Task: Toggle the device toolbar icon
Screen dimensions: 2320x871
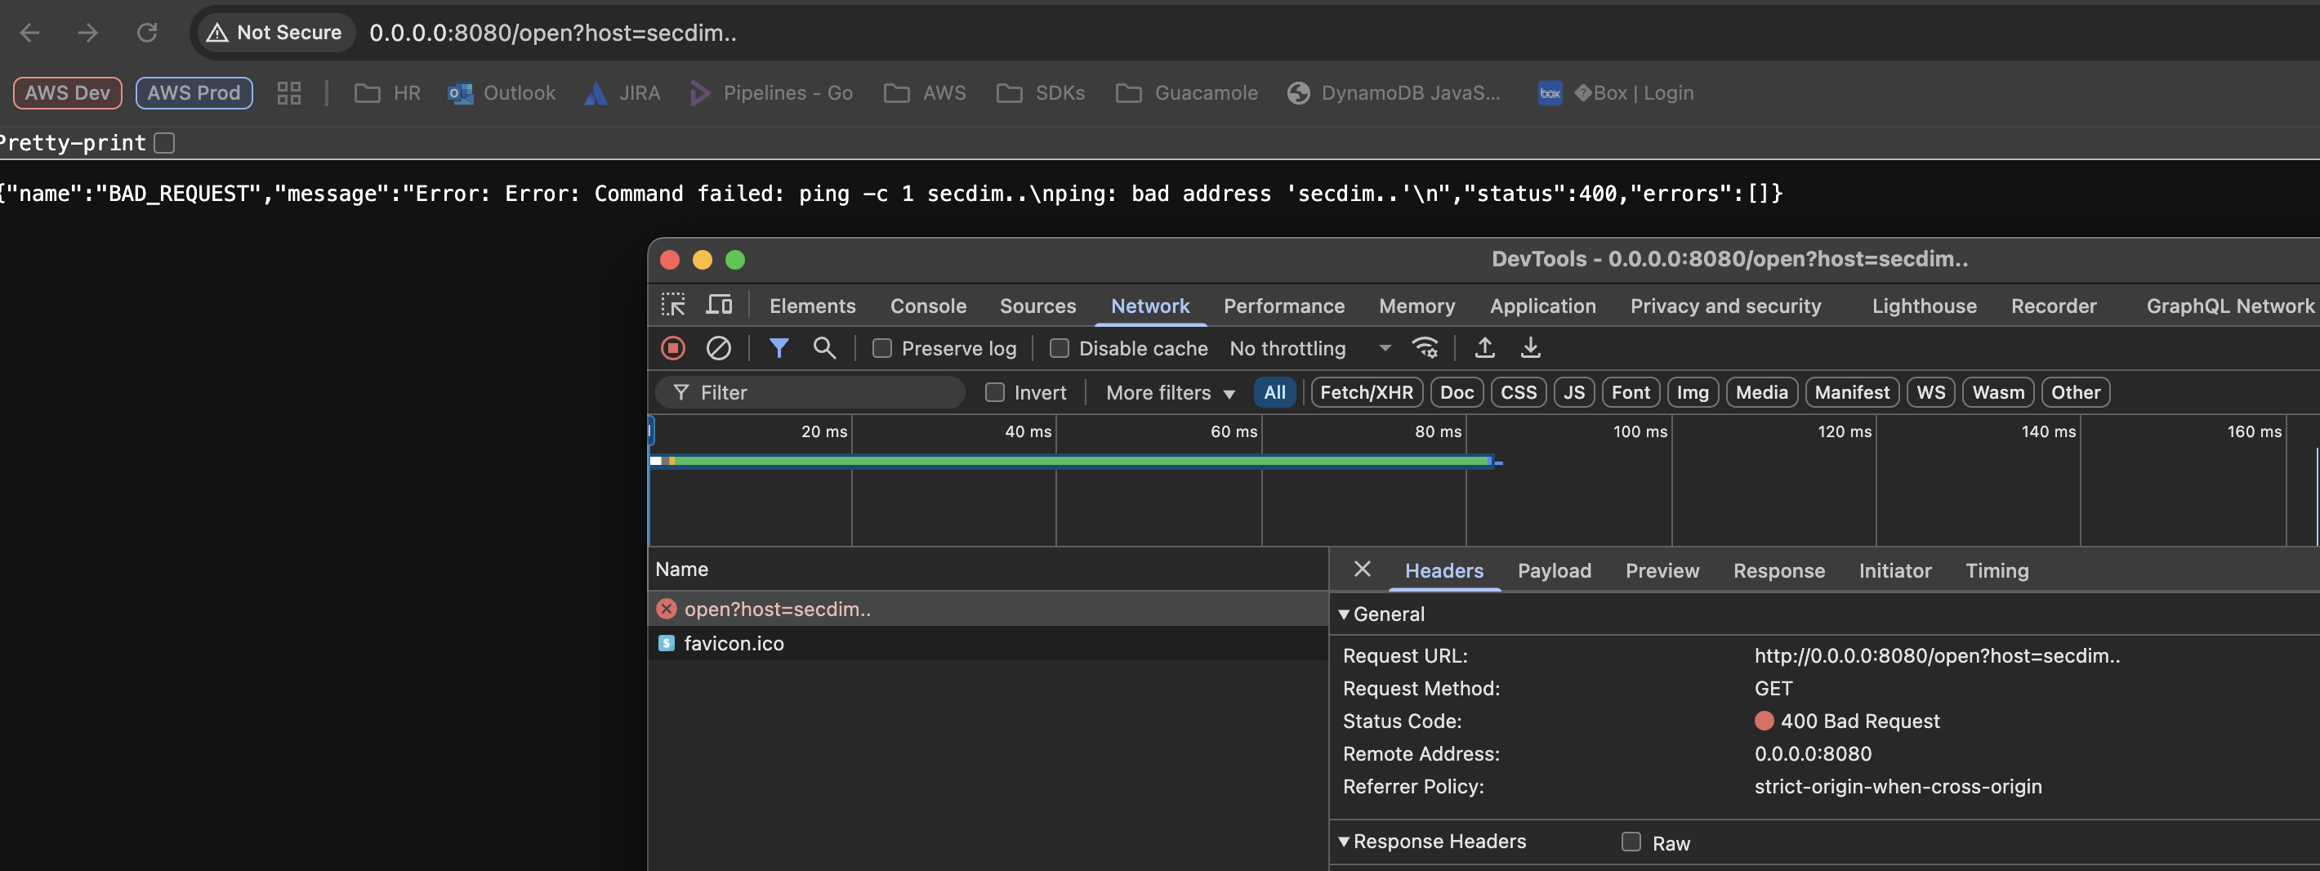Action: pyautogui.click(x=719, y=305)
